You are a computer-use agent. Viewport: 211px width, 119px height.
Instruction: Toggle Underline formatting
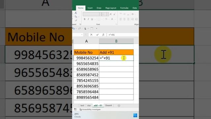pyautogui.click(x=92, y=19)
